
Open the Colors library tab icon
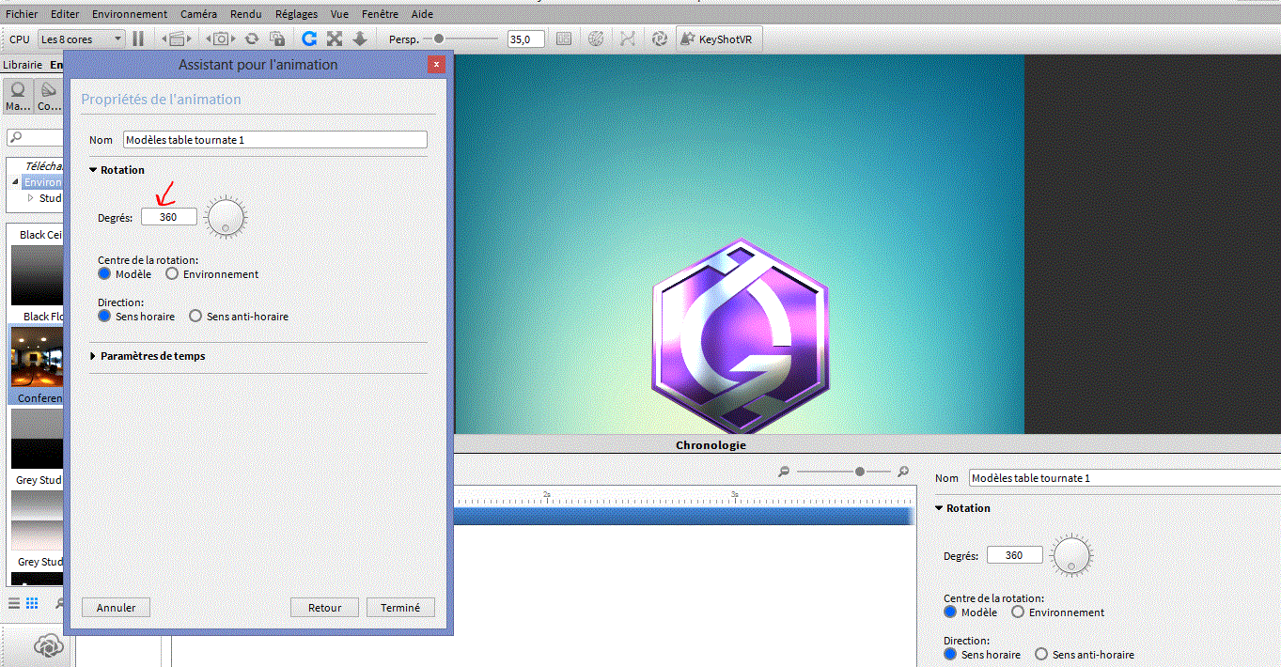click(49, 95)
